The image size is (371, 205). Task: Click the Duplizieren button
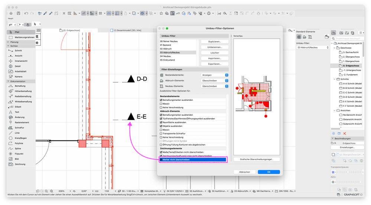[214, 42]
